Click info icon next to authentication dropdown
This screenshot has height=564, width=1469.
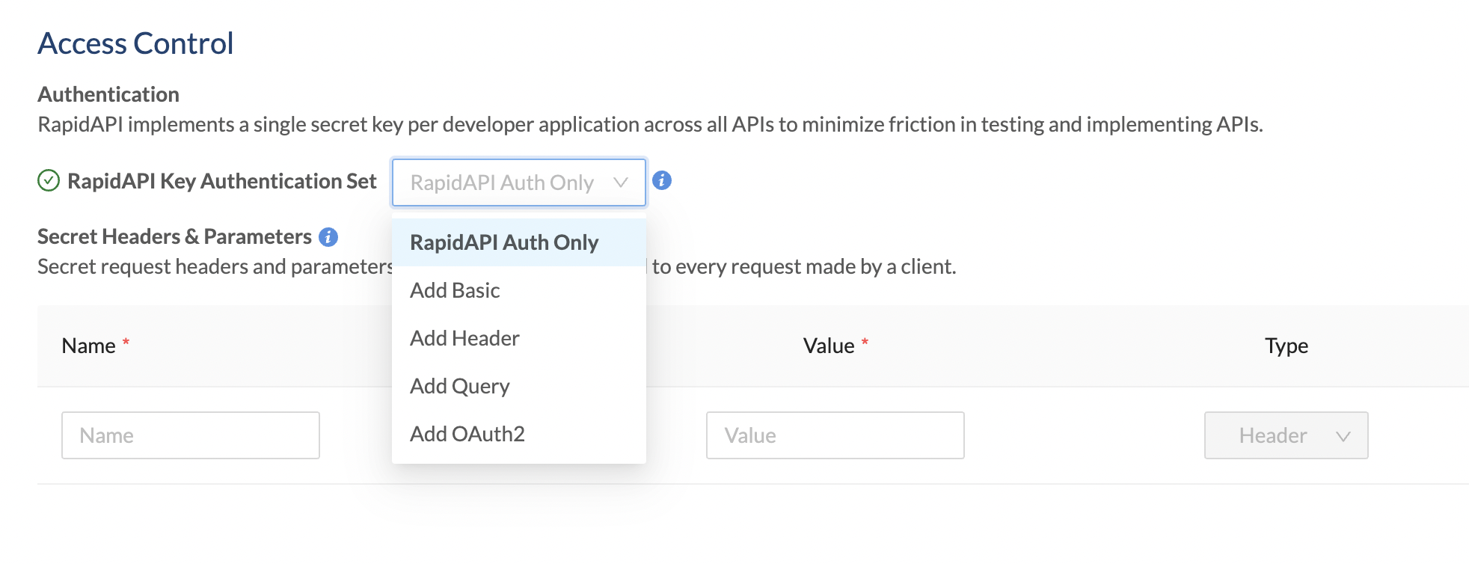click(662, 180)
